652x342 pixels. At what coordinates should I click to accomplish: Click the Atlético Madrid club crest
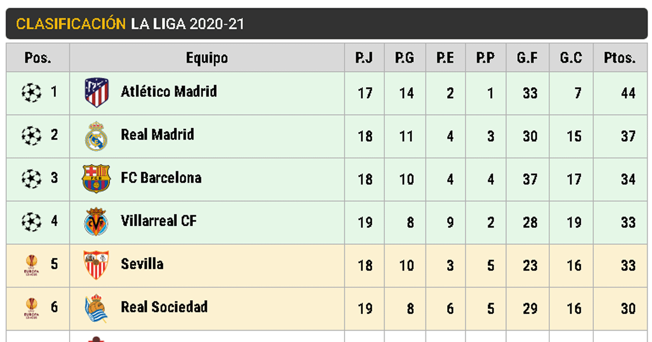(x=97, y=92)
